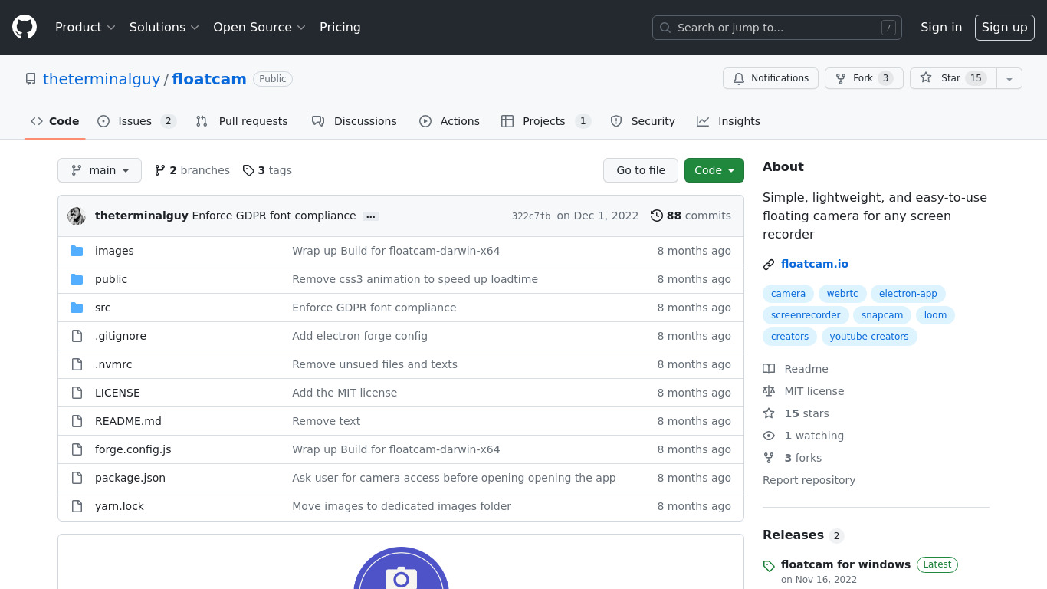Click the yarn.lock file icon
Screen dimensions: 1047x589
coord(77,506)
